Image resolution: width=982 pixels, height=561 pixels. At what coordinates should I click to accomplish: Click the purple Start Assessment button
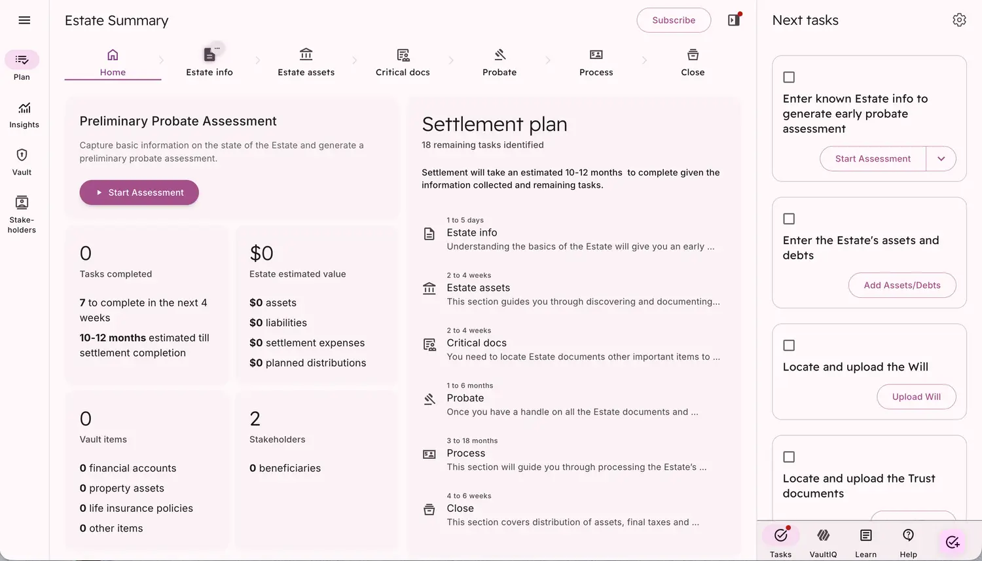[x=139, y=192]
